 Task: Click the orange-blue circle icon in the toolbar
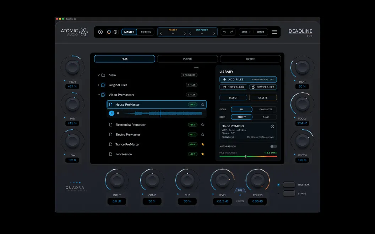pos(109,32)
